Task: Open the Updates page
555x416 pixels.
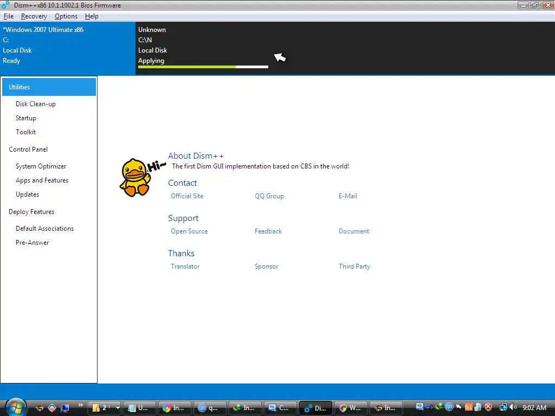Action: [27, 194]
